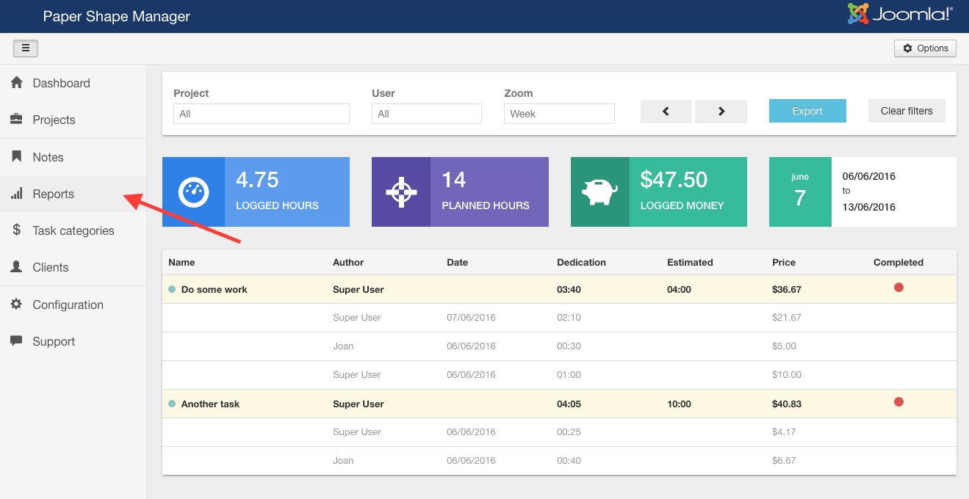Click the $10.00 price cell
This screenshot has height=499, width=969.
tap(787, 375)
